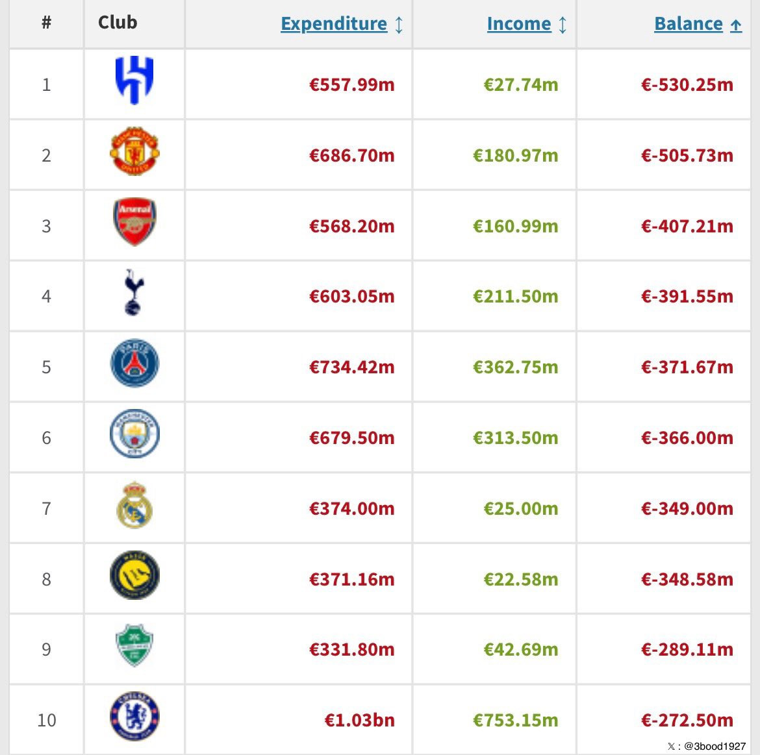Image resolution: width=760 pixels, height=755 pixels.
Task: Open the Manchester United club logo
Action: 134,152
